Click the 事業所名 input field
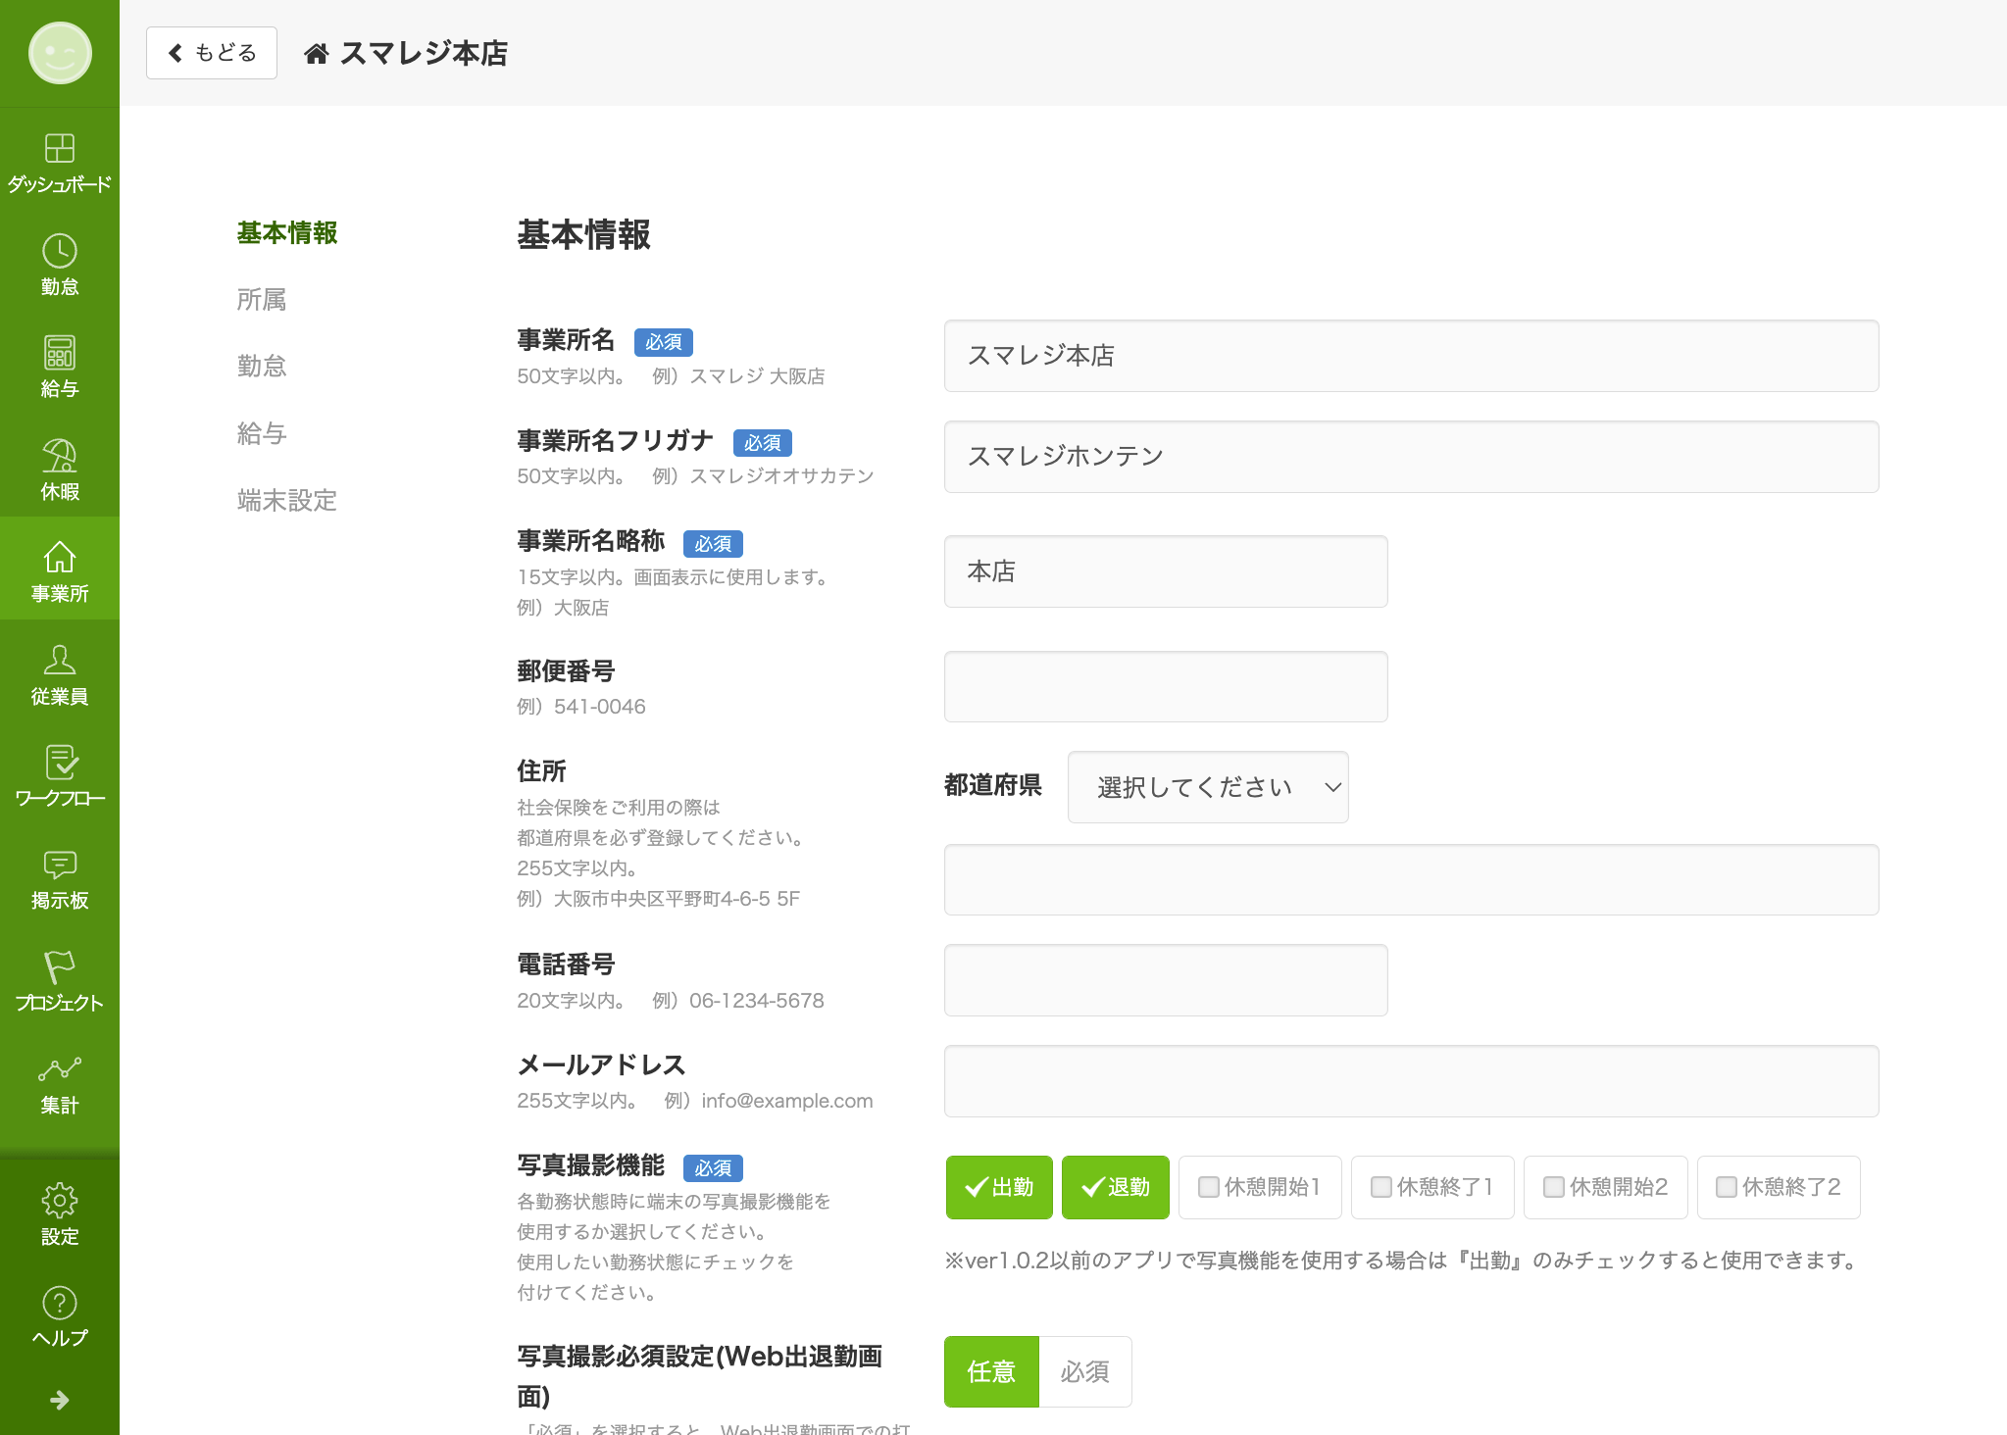The image size is (2007, 1435). point(1411,356)
